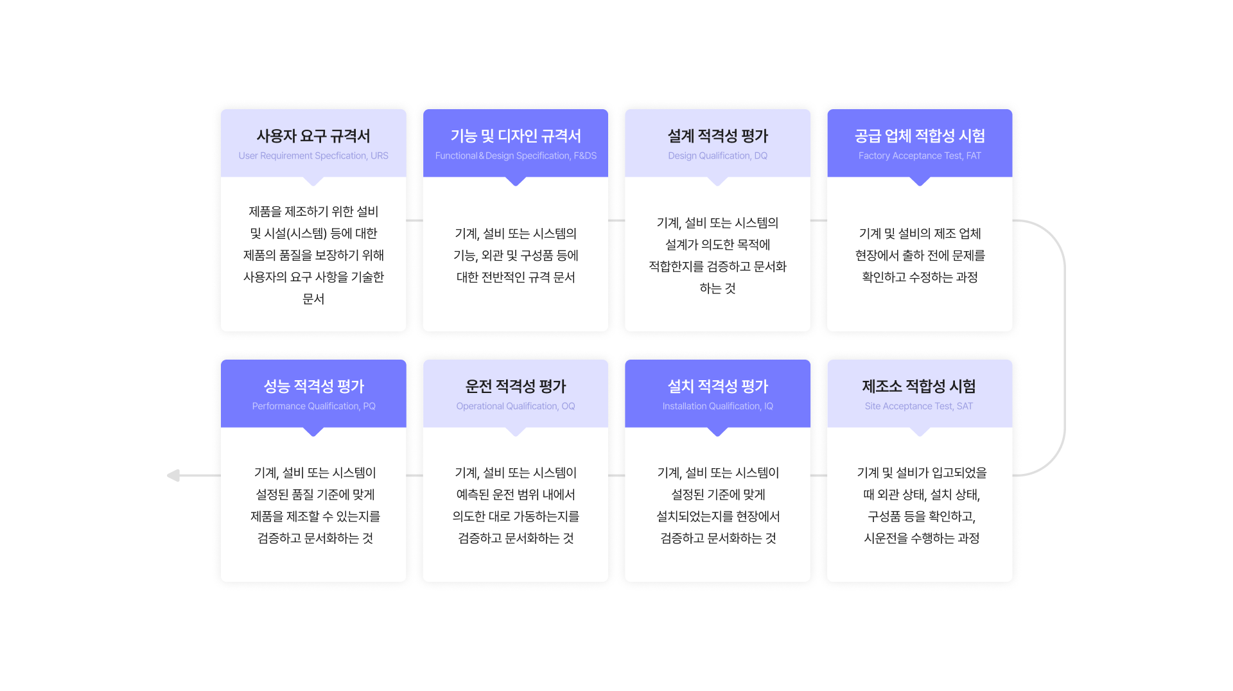Image resolution: width=1233 pixels, height=691 pixels.
Task: Select the "Design Qualification, DQ" subtitle text
Action: click(x=717, y=156)
